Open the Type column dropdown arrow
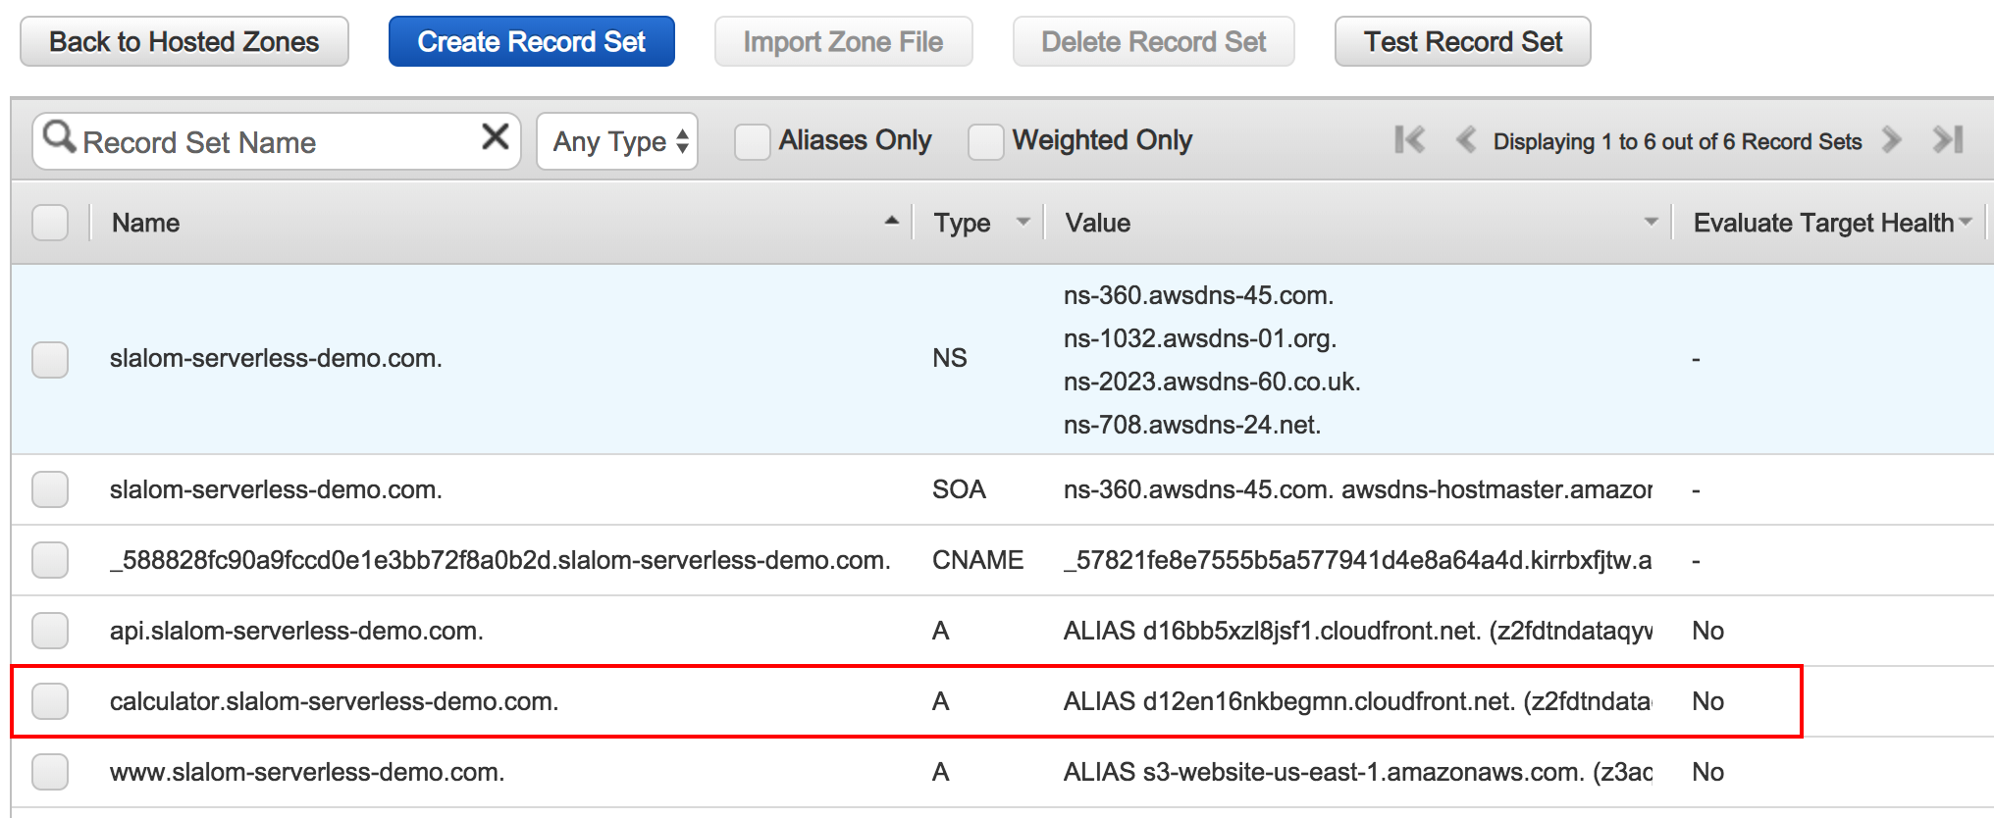1994x818 pixels. click(1023, 223)
